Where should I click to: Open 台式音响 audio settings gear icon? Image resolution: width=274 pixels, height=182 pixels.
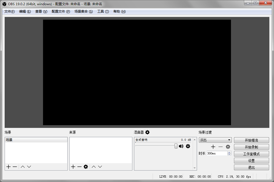(x=188, y=146)
